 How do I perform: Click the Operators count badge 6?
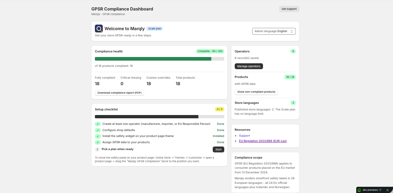[x=293, y=51]
